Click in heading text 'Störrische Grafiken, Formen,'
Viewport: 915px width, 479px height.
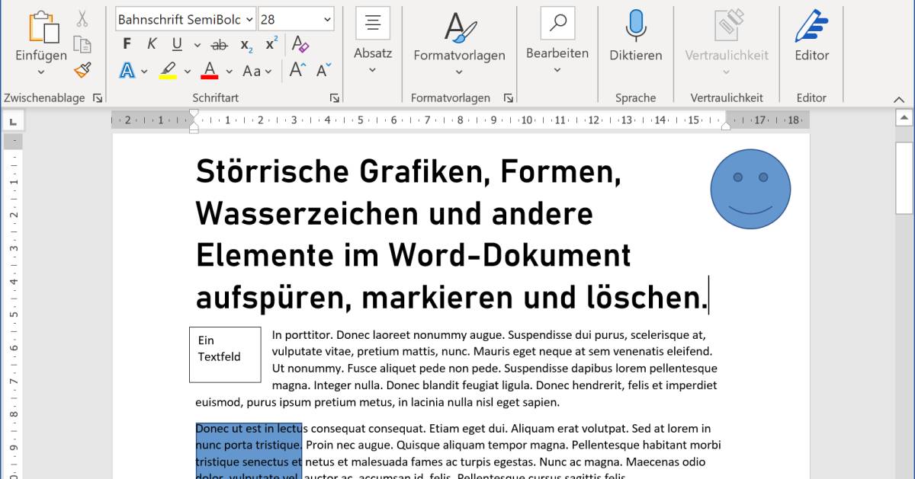pyautogui.click(x=409, y=171)
